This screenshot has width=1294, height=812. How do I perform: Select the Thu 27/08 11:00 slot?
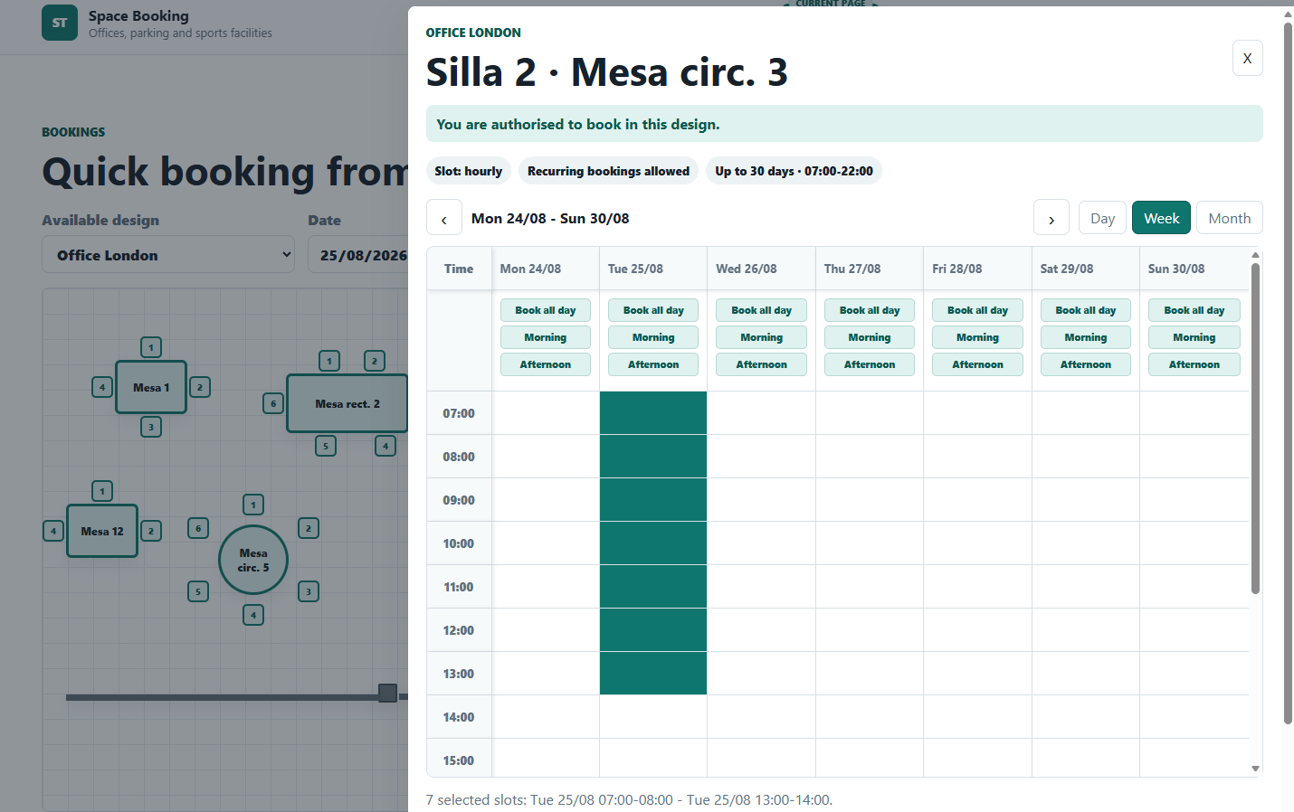click(870, 587)
